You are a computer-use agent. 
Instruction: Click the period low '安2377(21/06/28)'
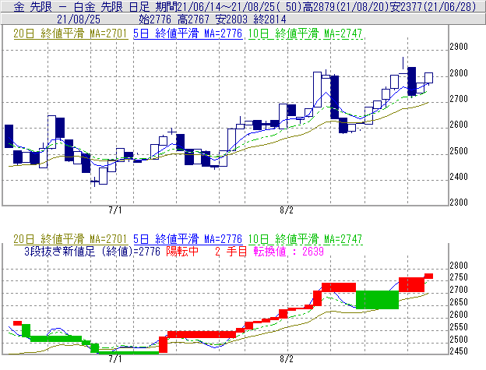click(432, 6)
